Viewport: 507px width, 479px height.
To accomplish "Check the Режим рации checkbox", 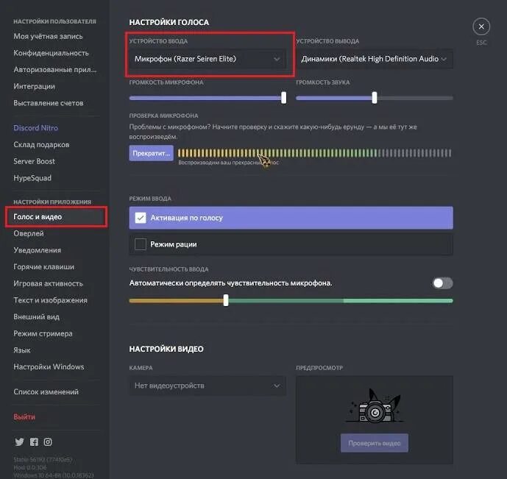I will click(141, 244).
